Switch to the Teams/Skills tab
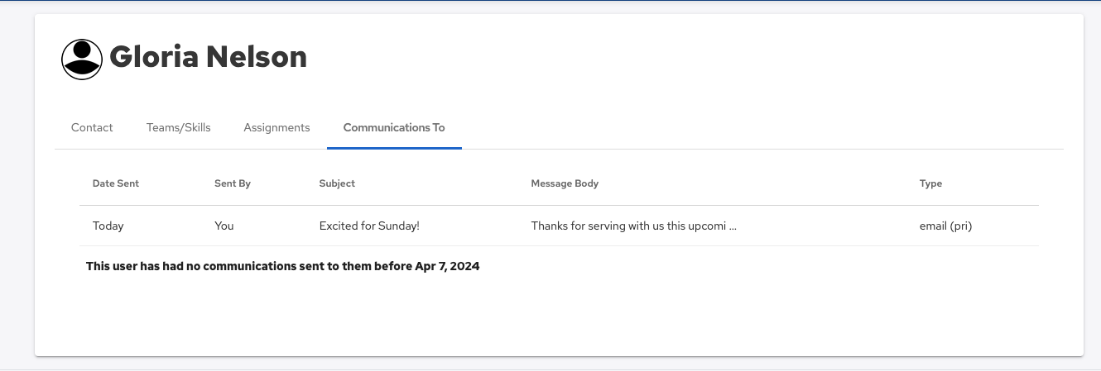 click(179, 127)
